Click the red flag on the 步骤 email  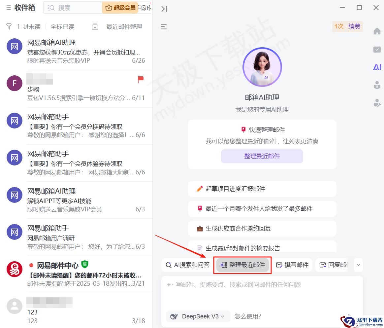point(141,79)
